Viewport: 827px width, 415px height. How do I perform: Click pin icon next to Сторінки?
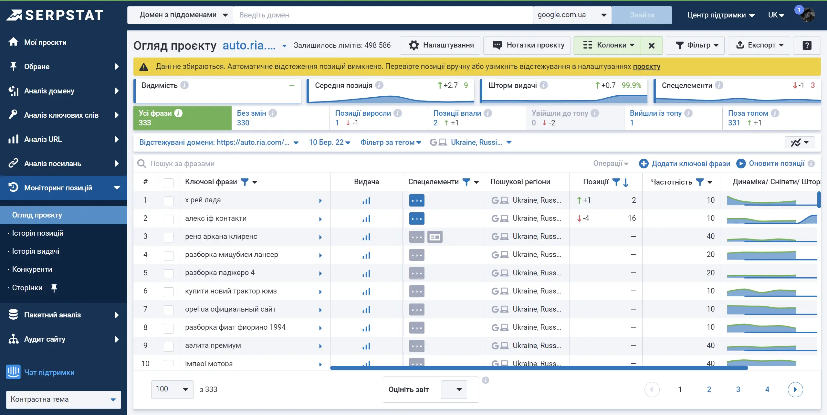(54, 288)
